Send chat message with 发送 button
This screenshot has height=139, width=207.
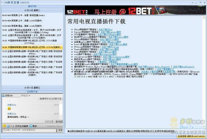click(x=60, y=130)
